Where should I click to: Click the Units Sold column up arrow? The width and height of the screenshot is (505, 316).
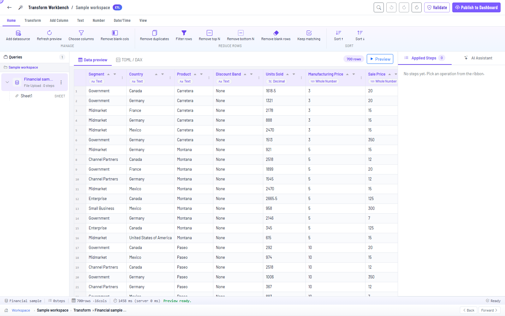pyautogui.click(x=288, y=74)
